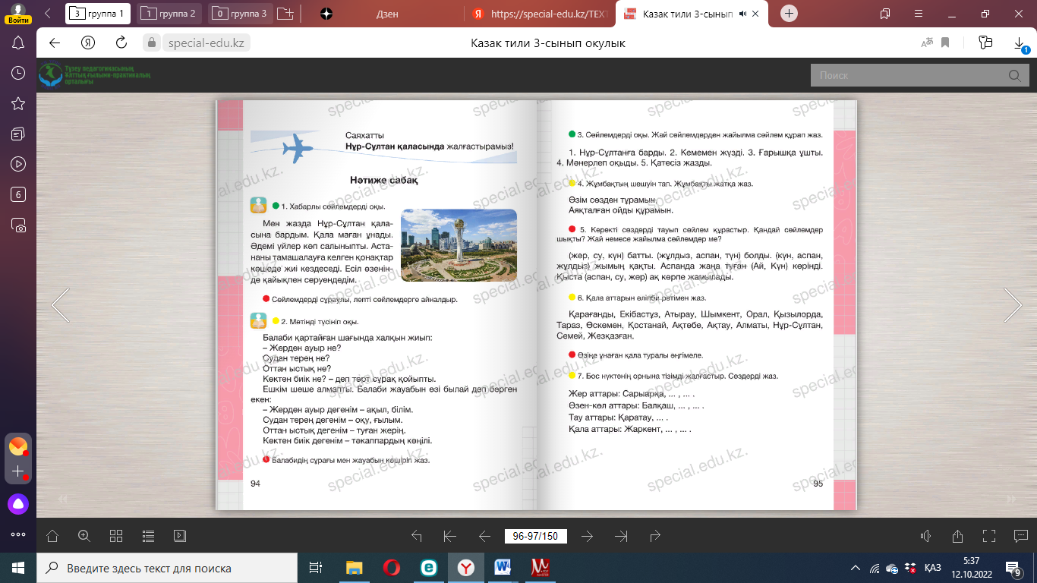This screenshot has height=583, width=1037.
Task: Click the browser back arrow
Action: tap(55, 43)
